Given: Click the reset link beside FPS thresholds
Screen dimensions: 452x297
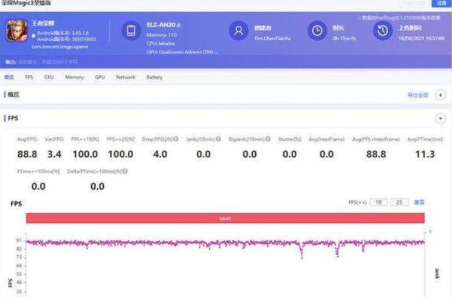Looking at the screenshot, I should pyautogui.click(x=419, y=202).
